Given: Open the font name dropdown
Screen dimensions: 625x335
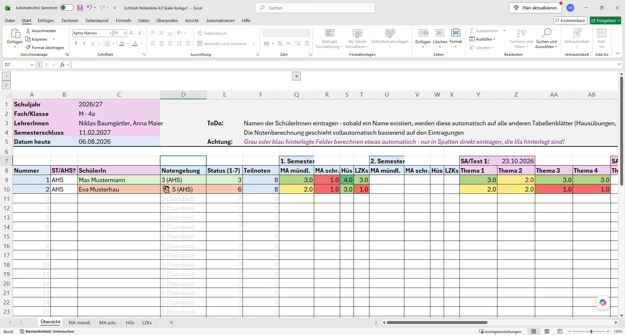Looking at the screenshot, I should [x=110, y=33].
